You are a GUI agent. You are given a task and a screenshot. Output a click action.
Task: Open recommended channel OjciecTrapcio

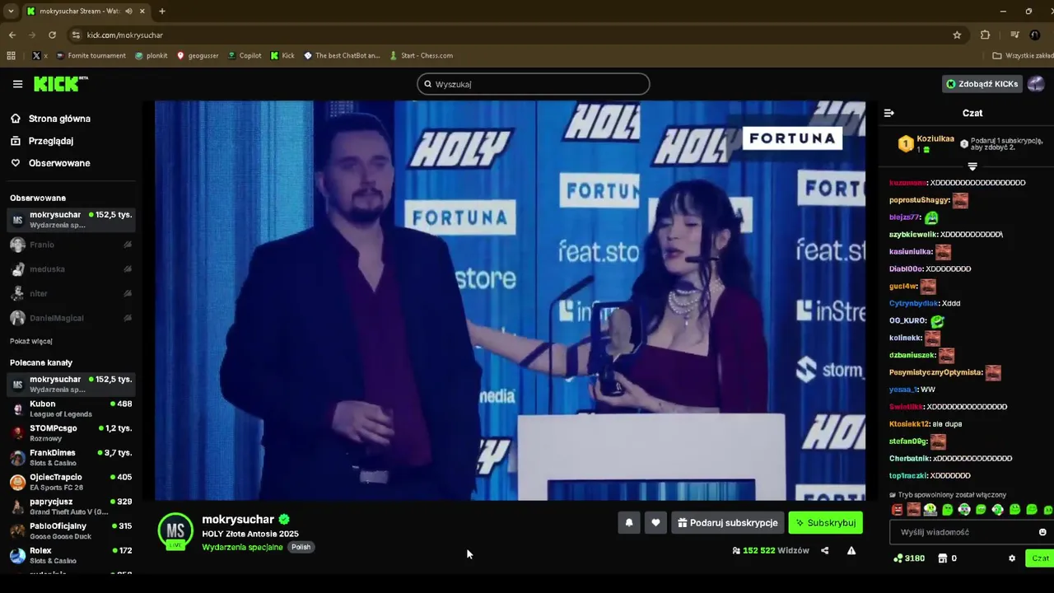pos(71,482)
